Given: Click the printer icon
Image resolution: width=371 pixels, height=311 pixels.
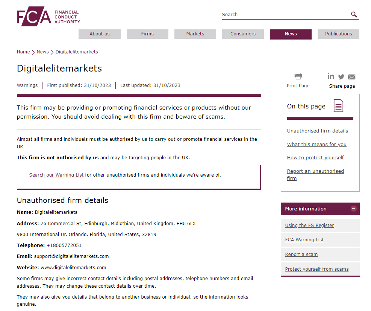Looking at the screenshot, I should point(298,76).
